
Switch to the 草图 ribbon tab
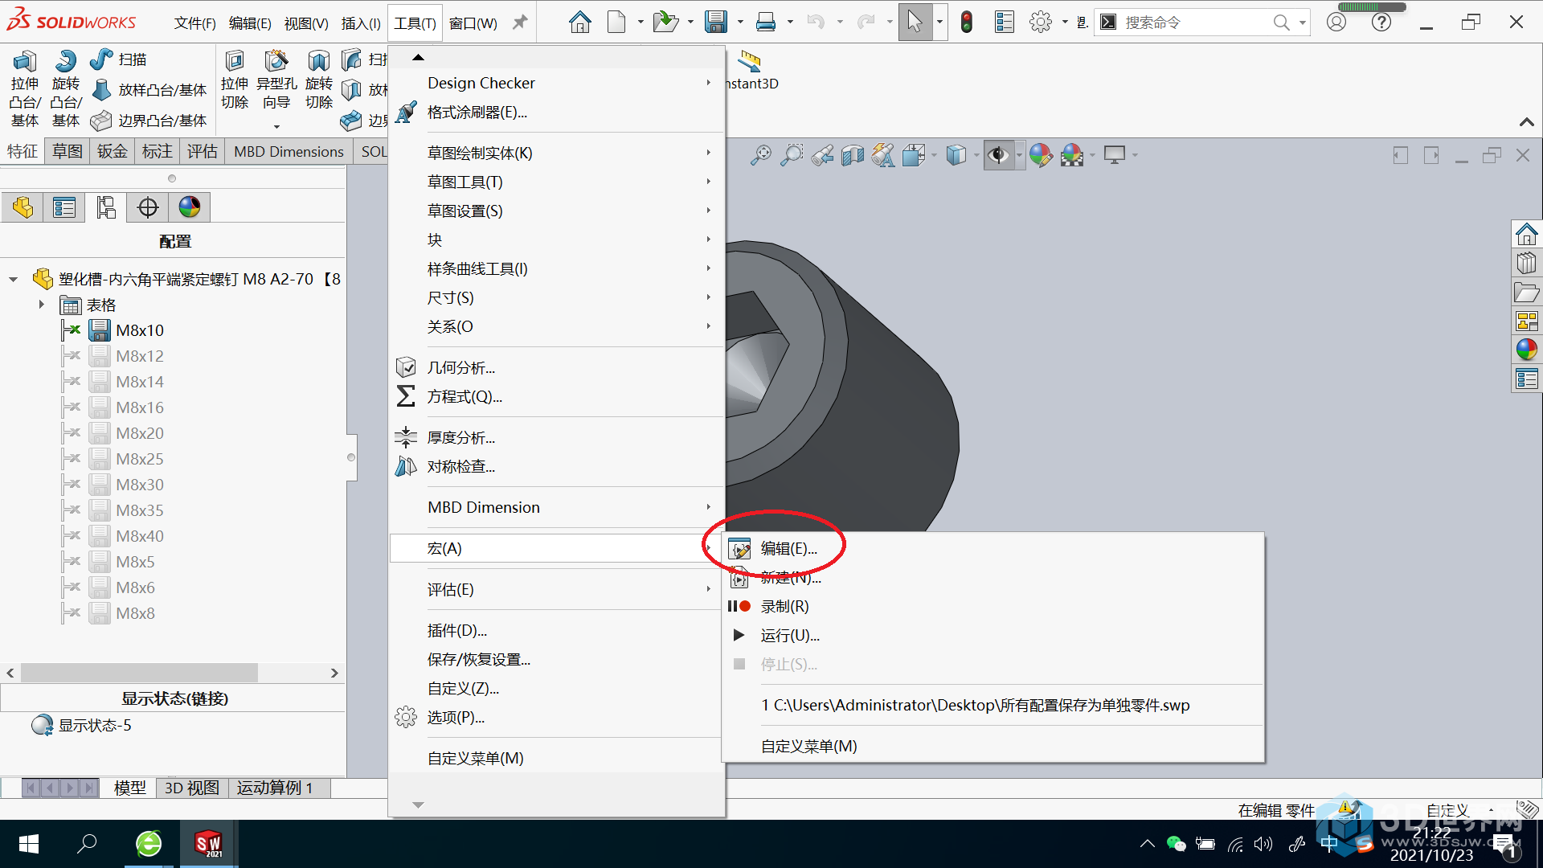point(68,151)
